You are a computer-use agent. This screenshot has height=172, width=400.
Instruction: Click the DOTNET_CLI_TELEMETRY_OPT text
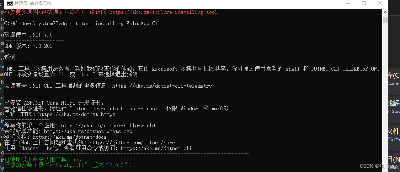click(x=345, y=69)
